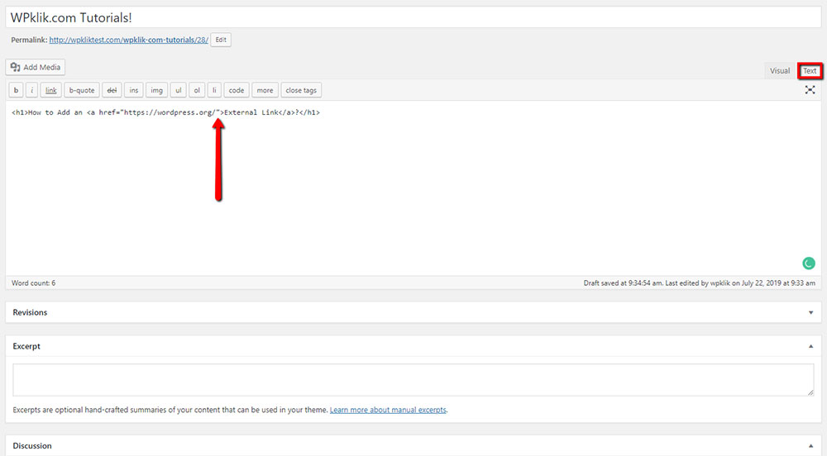This screenshot has height=456, width=827.
Task: Insert ins tag from toolbar
Action: (x=134, y=90)
